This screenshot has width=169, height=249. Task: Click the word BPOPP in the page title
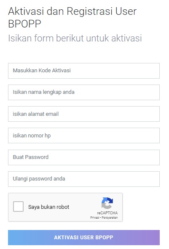(24, 24)
